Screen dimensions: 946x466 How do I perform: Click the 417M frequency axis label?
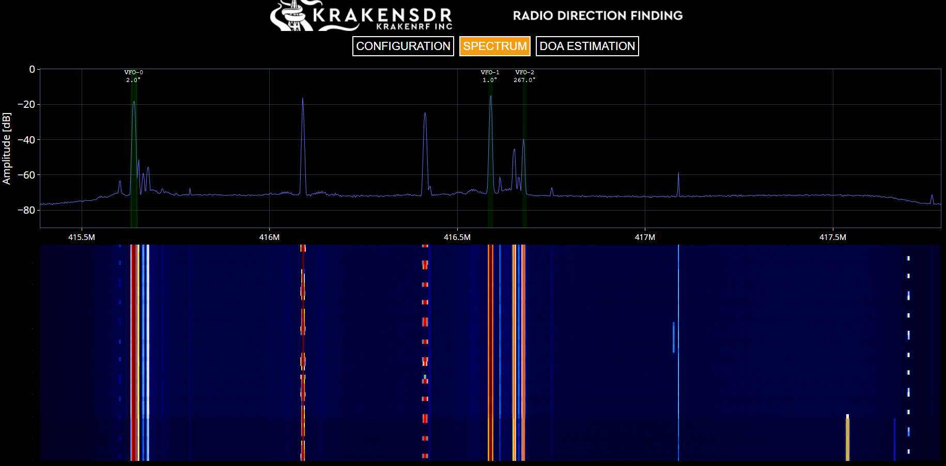tap(645, 237)
